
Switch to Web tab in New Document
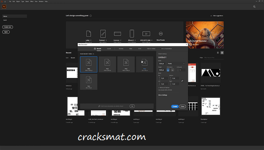[130, 49]
